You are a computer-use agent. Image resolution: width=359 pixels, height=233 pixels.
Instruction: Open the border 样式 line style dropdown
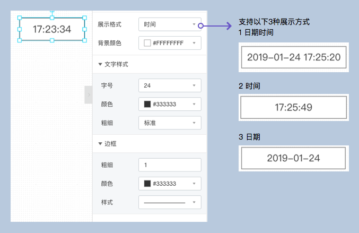coord(170,202)
